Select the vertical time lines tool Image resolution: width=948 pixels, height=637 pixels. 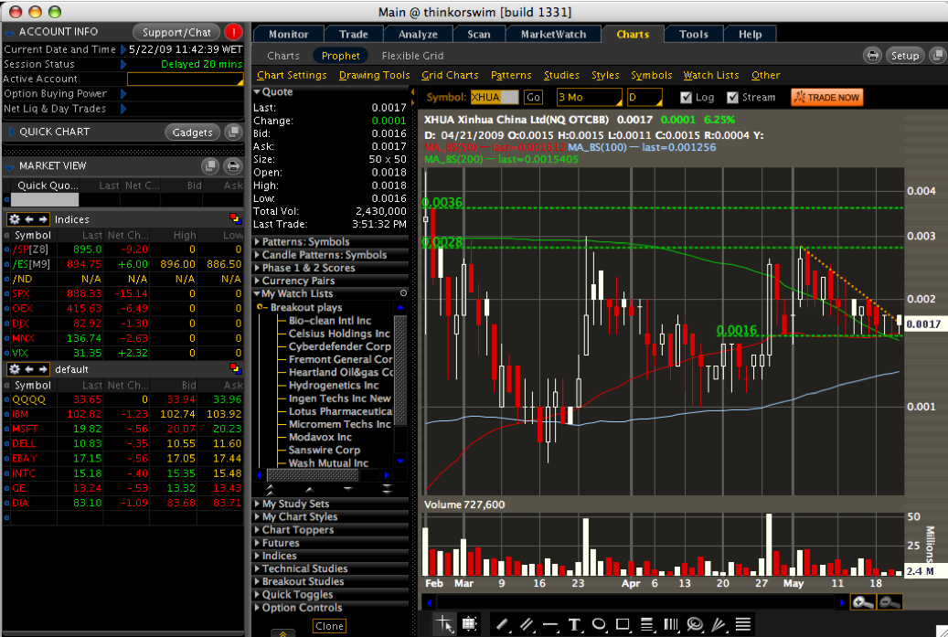[671, 624]
